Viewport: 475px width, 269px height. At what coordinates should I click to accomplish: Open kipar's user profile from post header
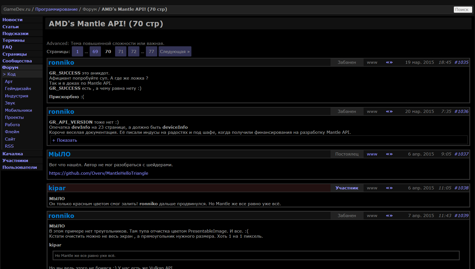tap(57, 188)
